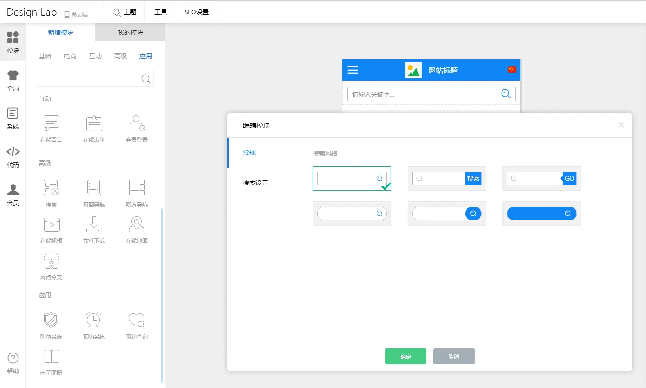
Task: Confirm with the green 确定 button
Action: coord(405,357)
